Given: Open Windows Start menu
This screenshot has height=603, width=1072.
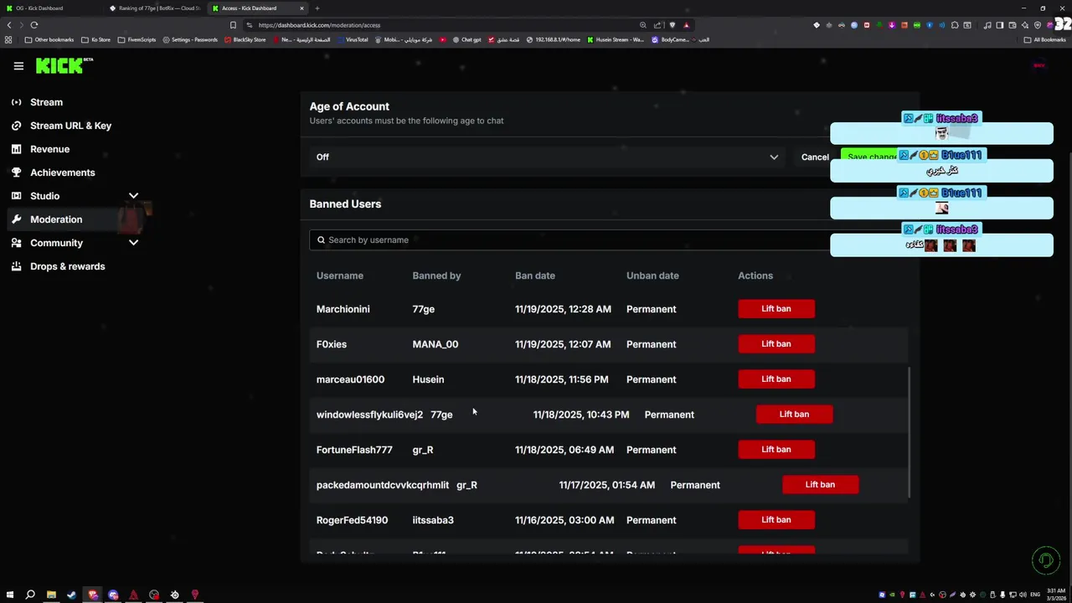Looking at the screenshot, I should 10,595.
